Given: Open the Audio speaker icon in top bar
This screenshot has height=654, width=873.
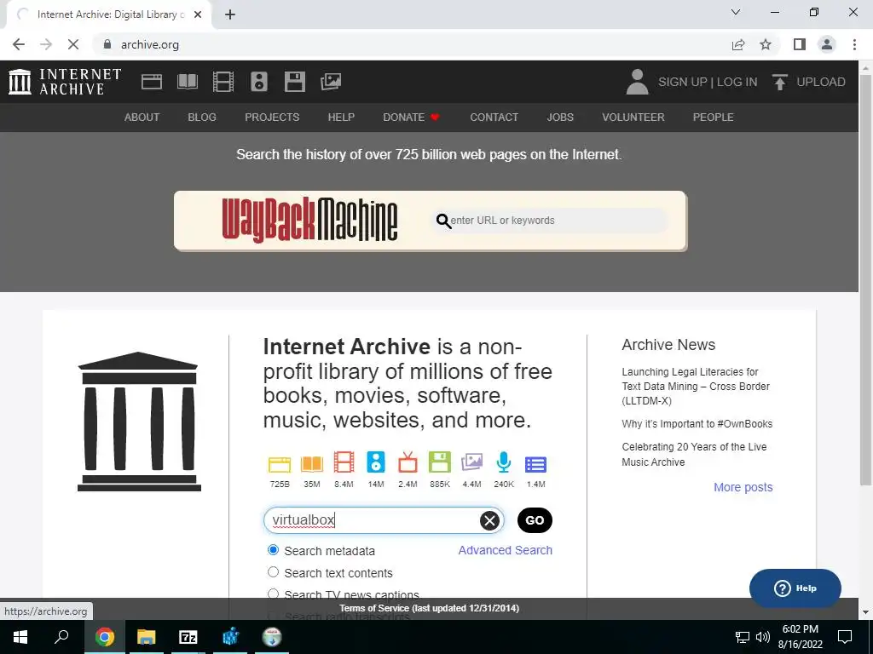Looking at the screenshot, I should 259,82.
